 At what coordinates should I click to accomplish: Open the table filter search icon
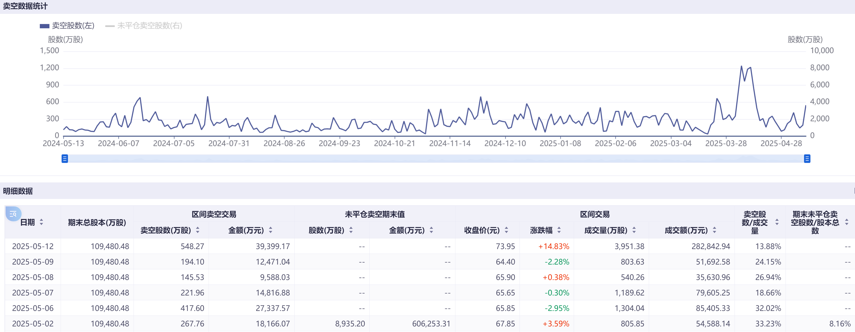(x=13, y=214)
